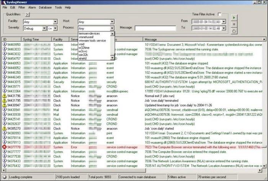Select vmware tools service in Process list
The width and height of the screenshot is (268, 181).
[92, 41]
